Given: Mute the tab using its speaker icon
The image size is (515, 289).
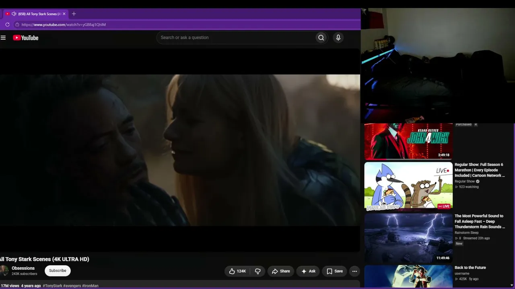Looking at the screenshot, I should pos(14,14).
